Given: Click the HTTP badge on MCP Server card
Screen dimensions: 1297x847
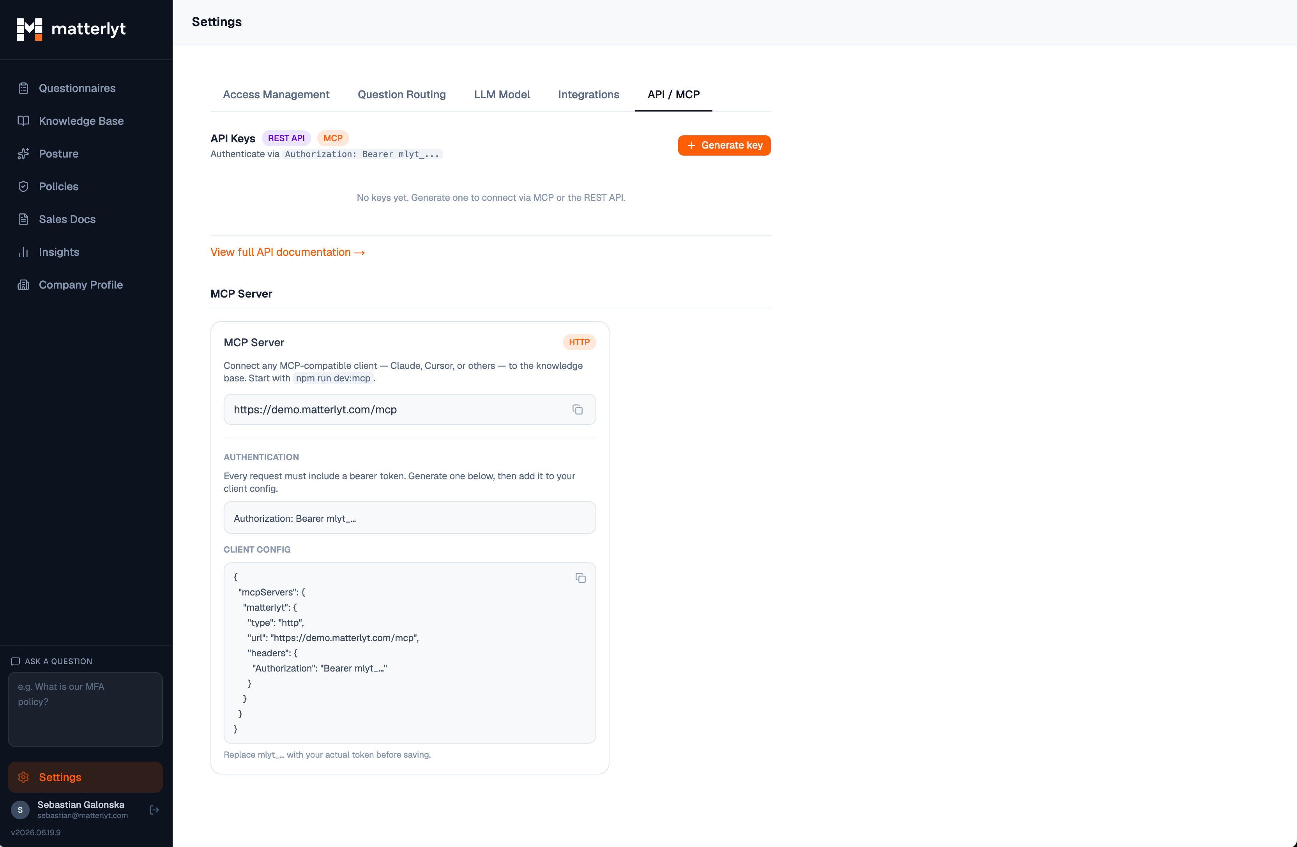Looking at the screenshot, I should (x=579, y=342).
